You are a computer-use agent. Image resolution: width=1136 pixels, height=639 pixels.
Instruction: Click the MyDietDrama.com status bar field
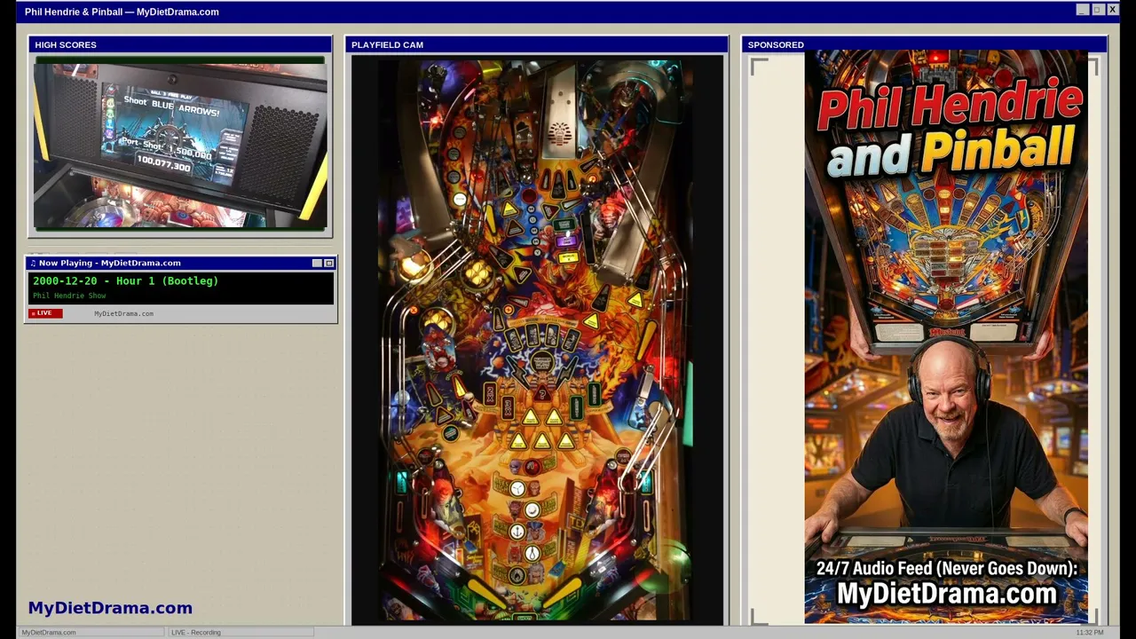point(91,632)
